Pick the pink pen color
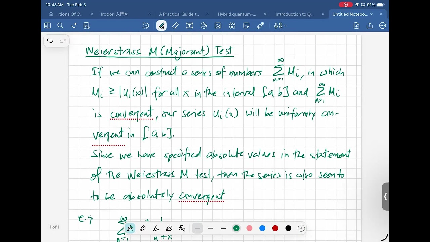This screenshot has height=242, width=430. pyautogui.click(x=249, y=229)
